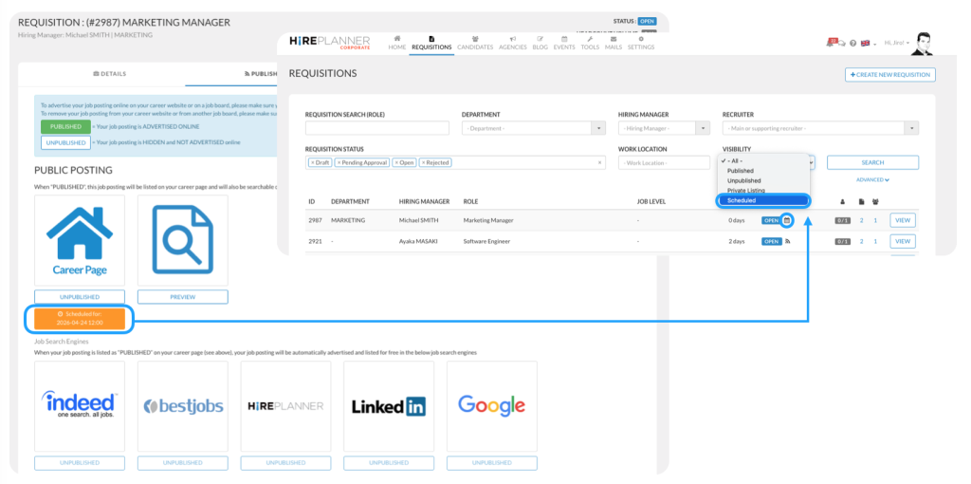This screenshot has height=484, width=971.
Task: Open the Tools wrench menu
Action: click(590, 42)
